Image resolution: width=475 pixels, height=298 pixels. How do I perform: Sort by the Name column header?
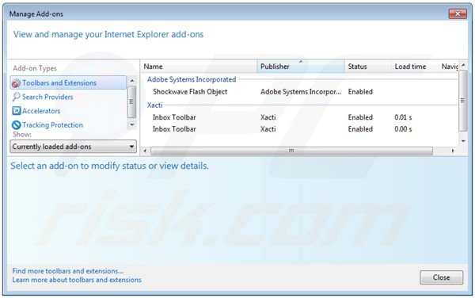[x=199, y=67]
